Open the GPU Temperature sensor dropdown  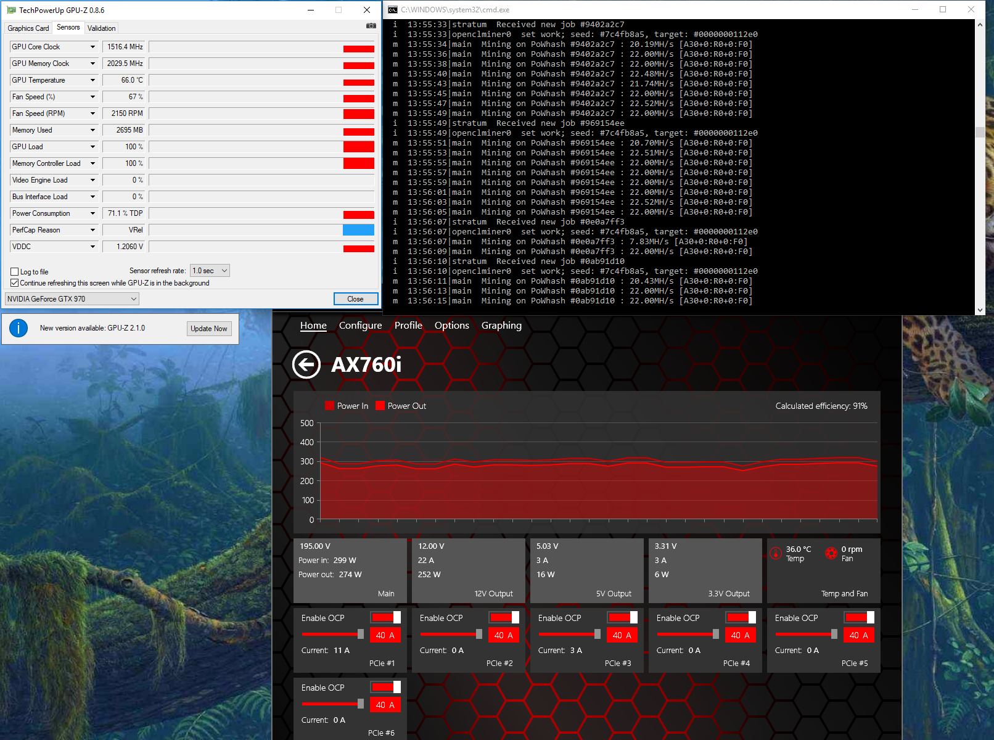[93, 80]
